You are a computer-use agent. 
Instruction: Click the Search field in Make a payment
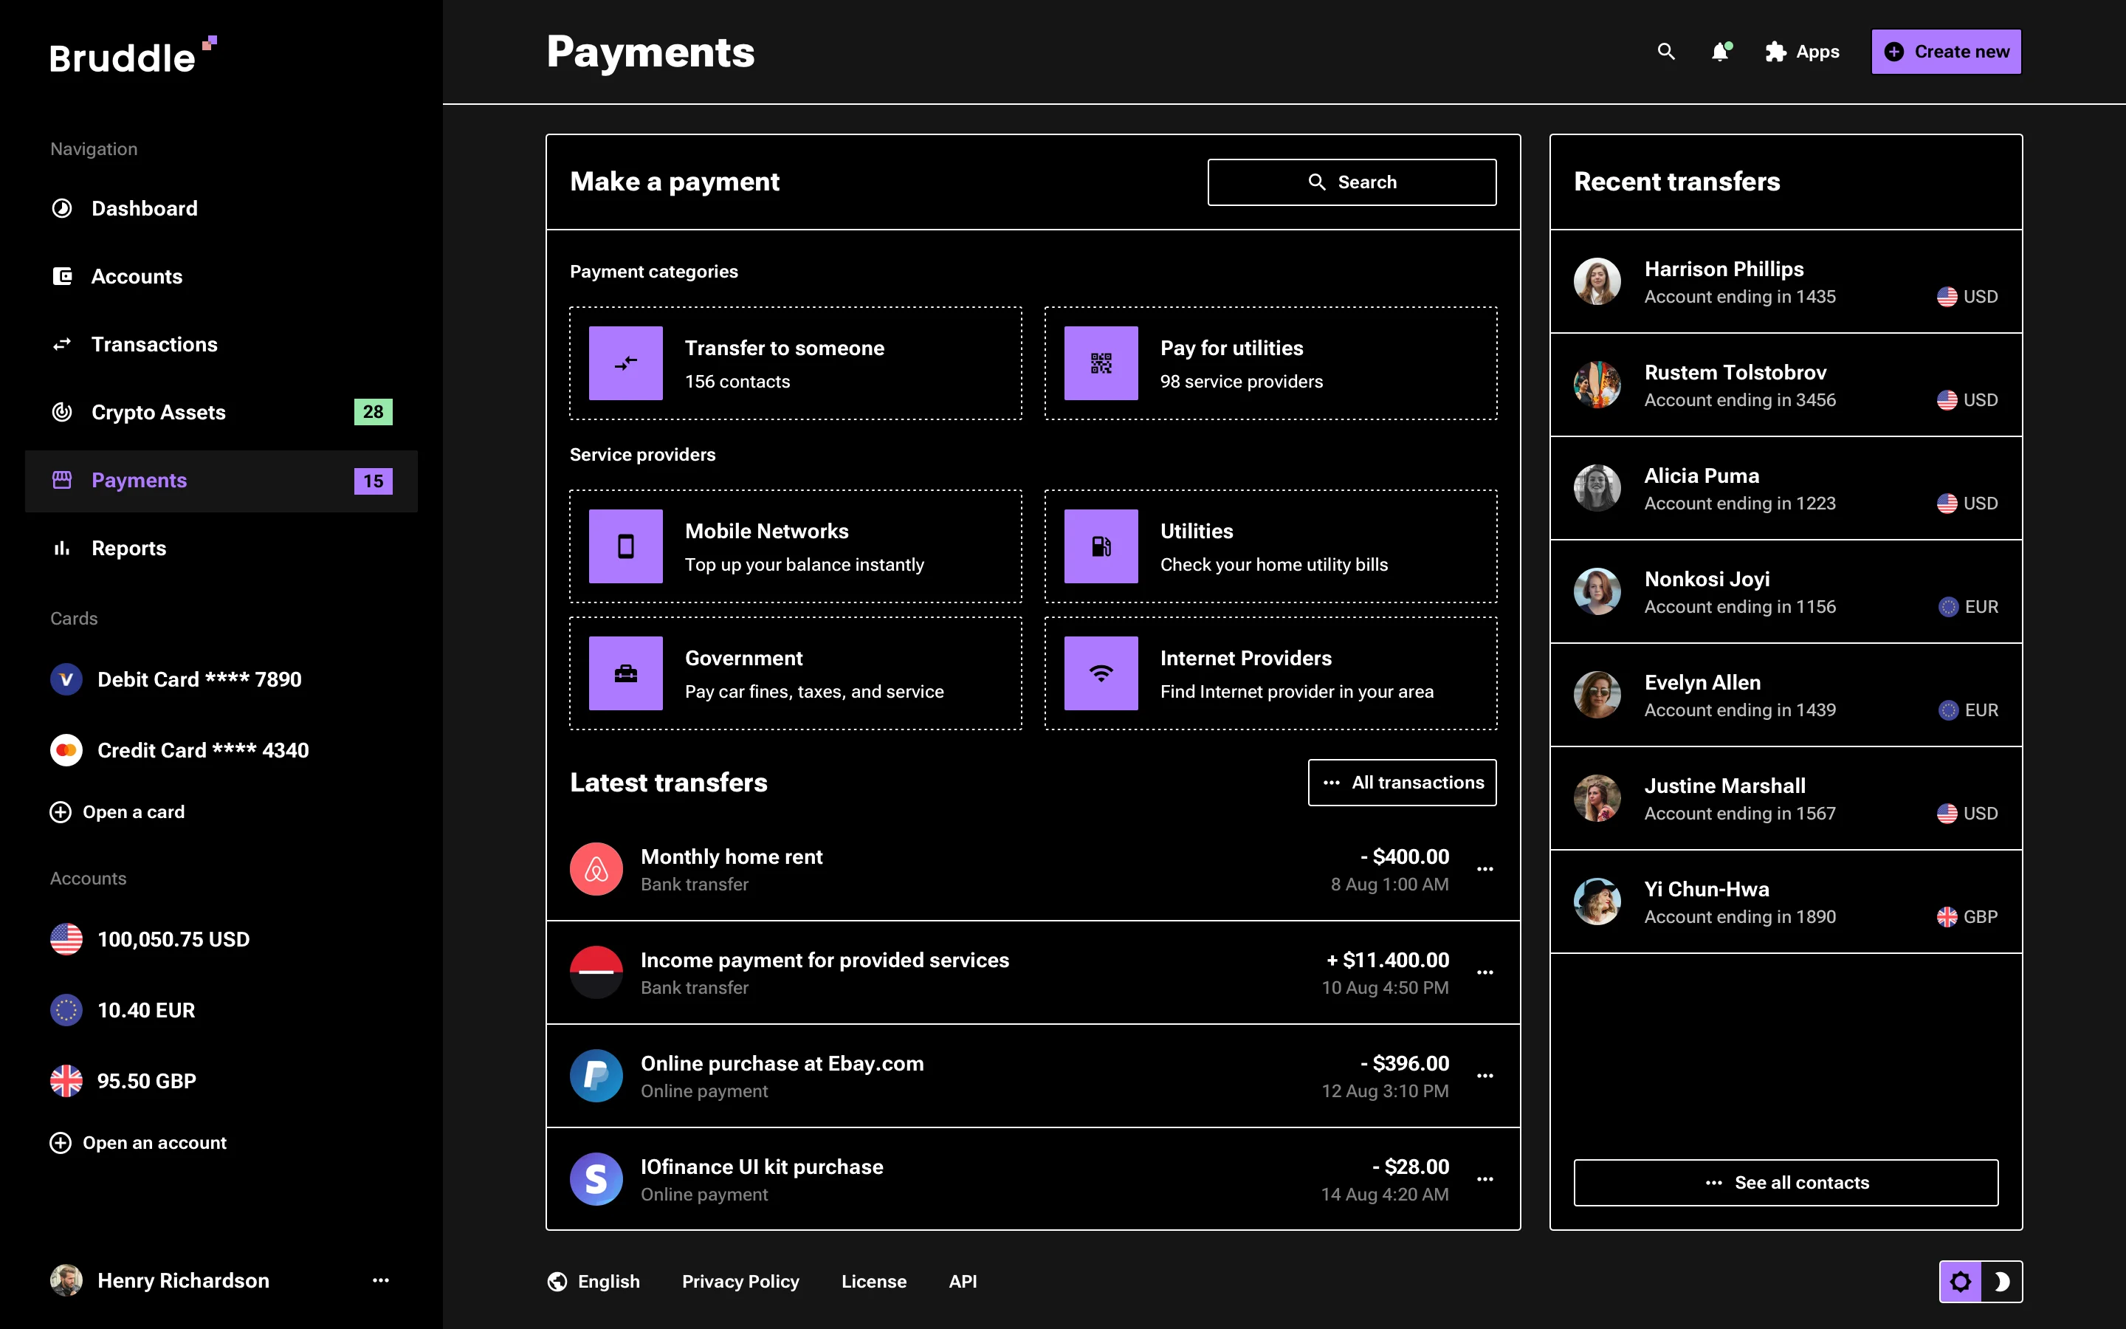(x=1352, y=182)
